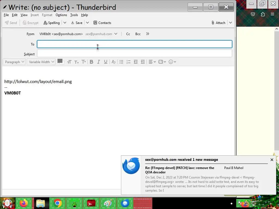Increase the font size
279x209 pixels.
click(x=84, y=62)
